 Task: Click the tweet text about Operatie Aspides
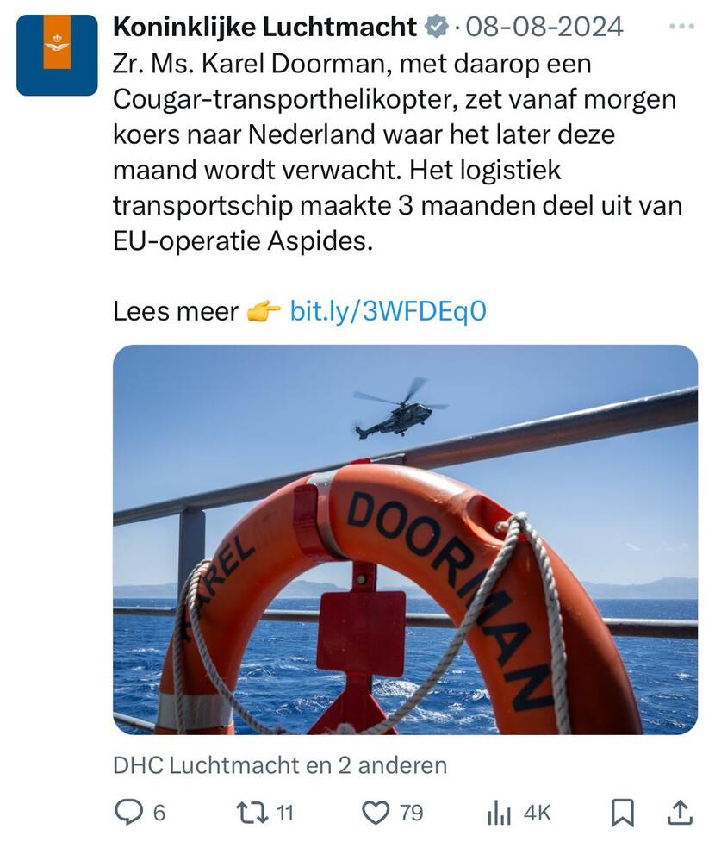click(397, 153)
